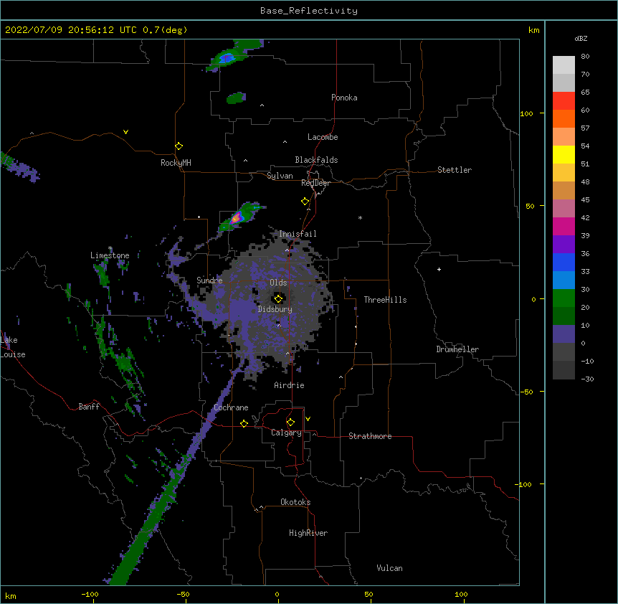Click the Olds town label
Viewport: 618px width, 604px height.
(278, 283)
